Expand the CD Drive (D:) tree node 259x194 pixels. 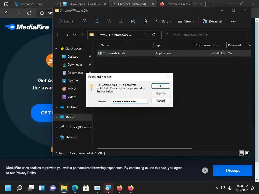click(56, 127)
